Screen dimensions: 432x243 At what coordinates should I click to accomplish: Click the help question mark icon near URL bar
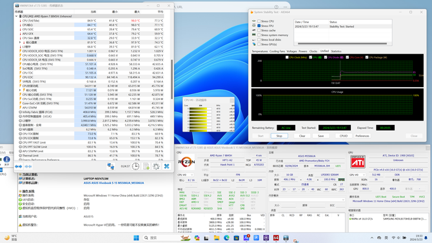[277, 7]
